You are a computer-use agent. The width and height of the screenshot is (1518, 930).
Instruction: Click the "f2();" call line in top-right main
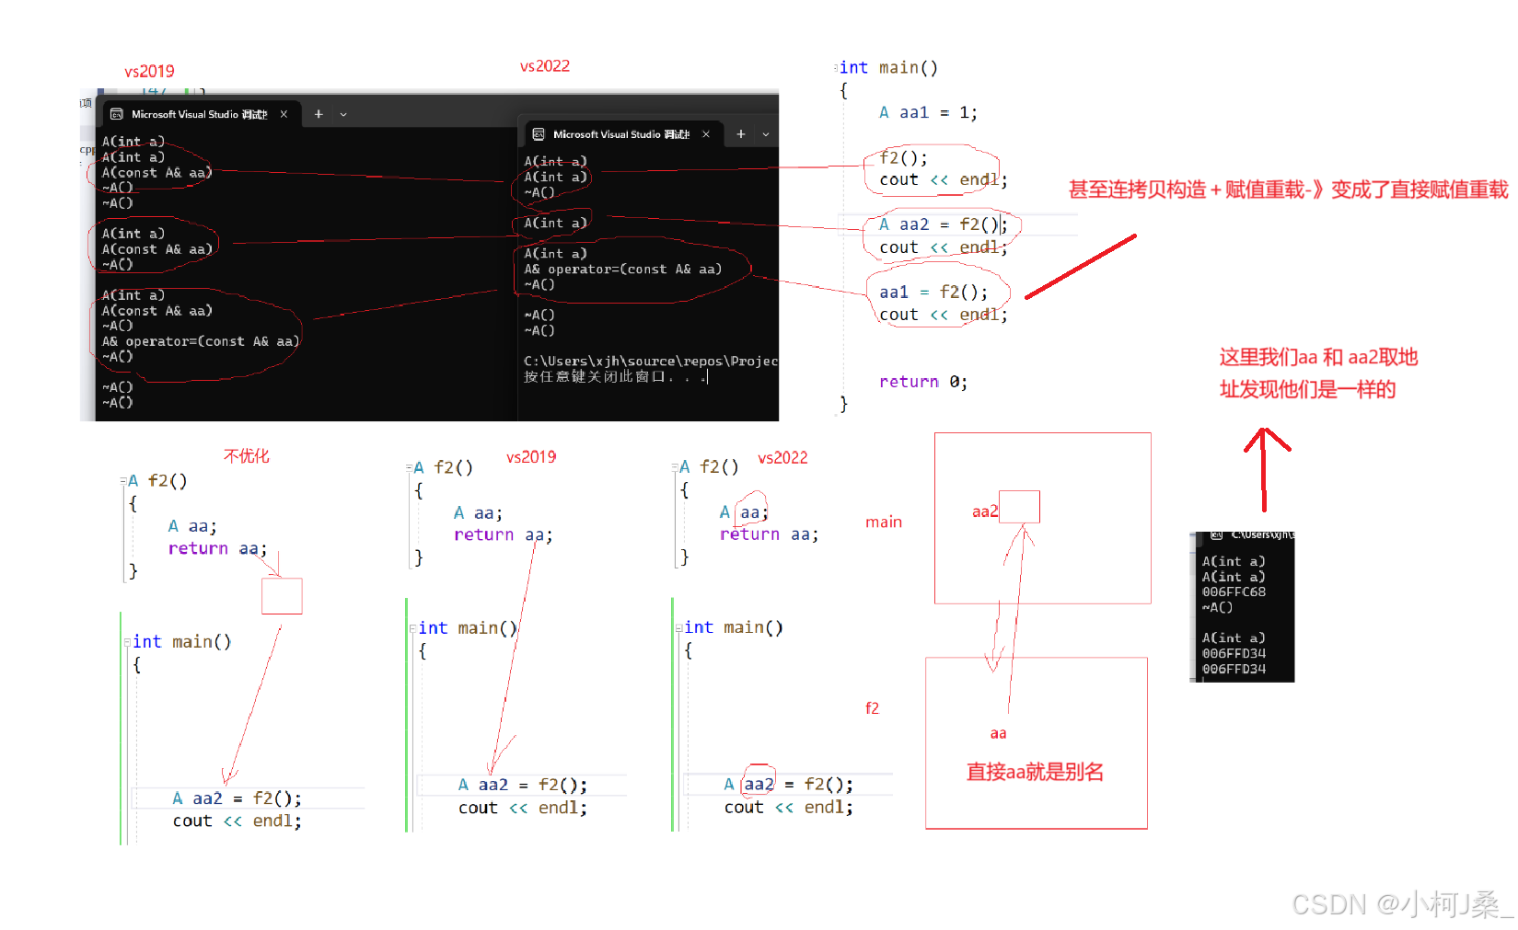[x=903, y=157]
